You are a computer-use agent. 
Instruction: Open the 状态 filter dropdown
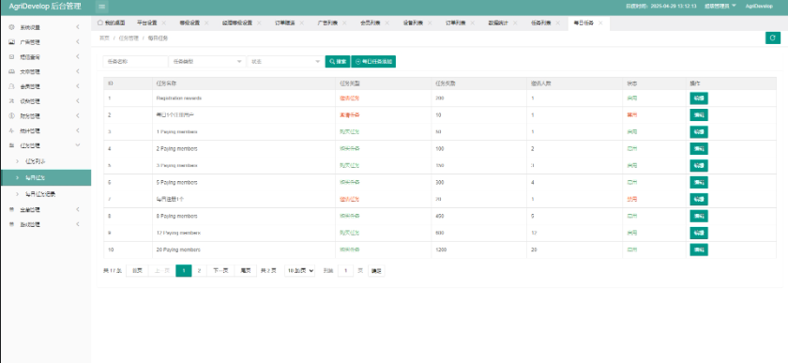pyautogui.click(x=285, y=61)
